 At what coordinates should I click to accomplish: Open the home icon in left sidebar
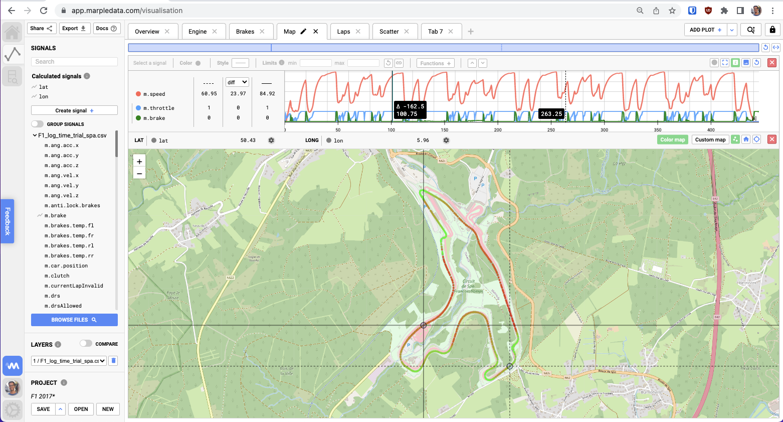pyautogui.click(x=12, y=33)
